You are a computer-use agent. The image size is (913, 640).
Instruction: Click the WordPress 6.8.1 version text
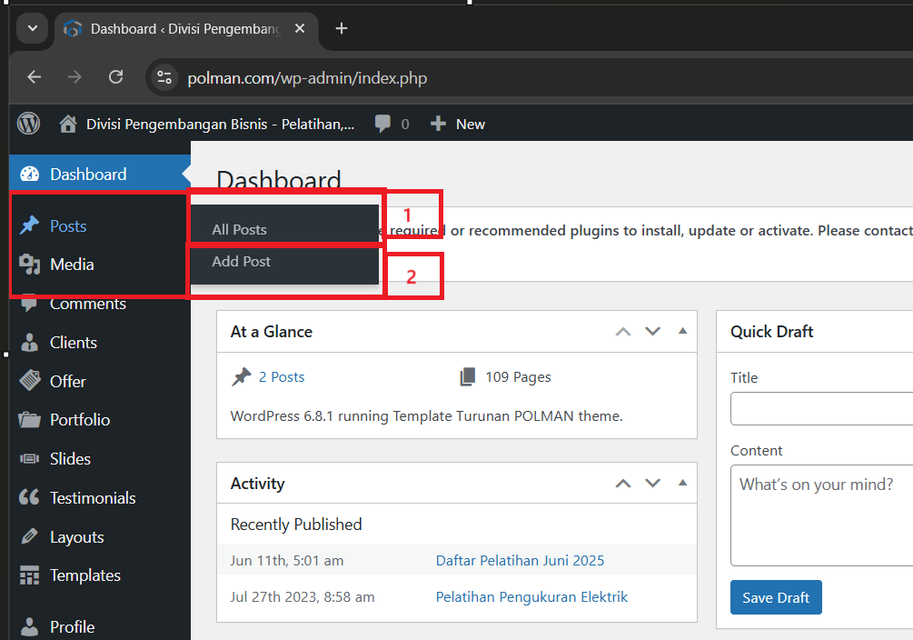tap(427, 416)
